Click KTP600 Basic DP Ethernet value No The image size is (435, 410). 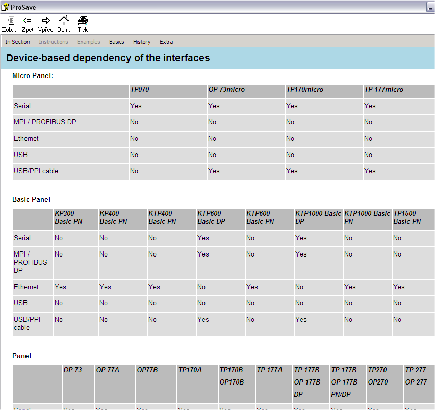pyautogui.click(x=201, y=287)
